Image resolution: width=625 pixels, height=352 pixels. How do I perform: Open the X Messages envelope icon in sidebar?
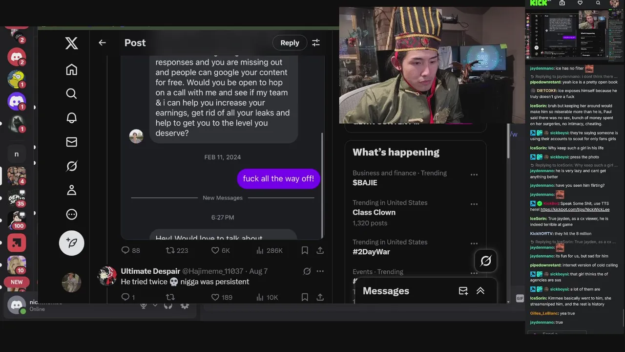[x=72, y=142]
